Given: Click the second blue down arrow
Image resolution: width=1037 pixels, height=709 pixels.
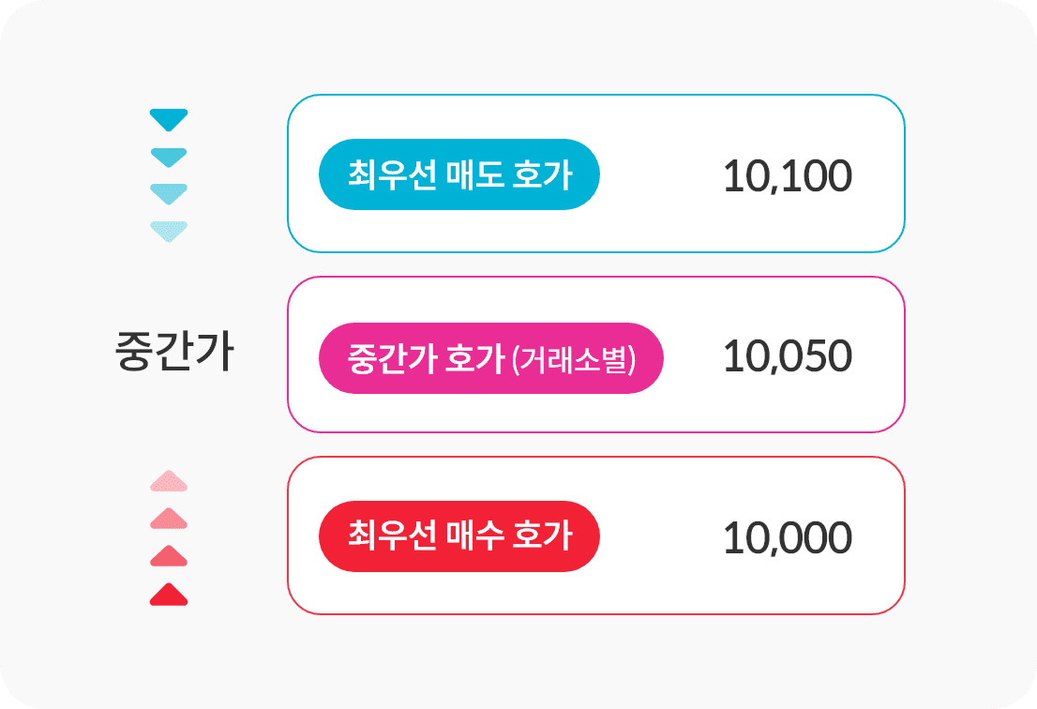Looking at the screenshot, I should 169,158.
